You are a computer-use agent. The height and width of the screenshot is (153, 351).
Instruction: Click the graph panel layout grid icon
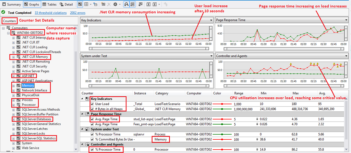[x=86, y=5]
